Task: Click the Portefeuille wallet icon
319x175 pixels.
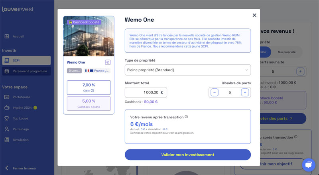Action: coord(7,97)
